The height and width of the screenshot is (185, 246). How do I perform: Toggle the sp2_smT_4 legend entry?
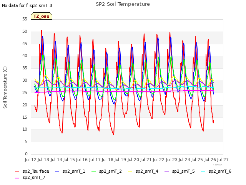click(x=143, y=171)
